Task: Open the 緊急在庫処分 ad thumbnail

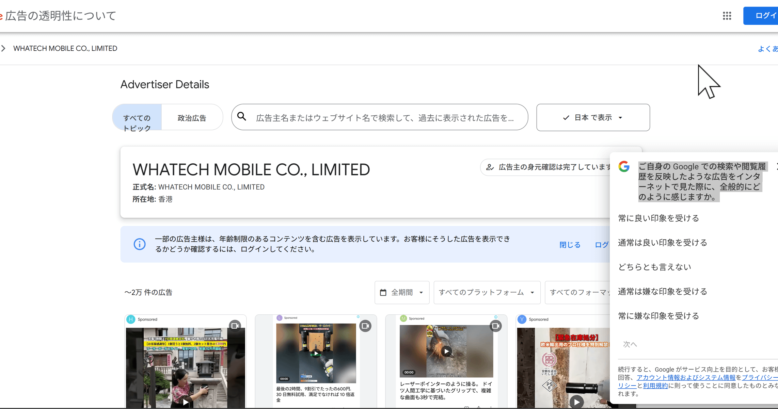Action: (563, 368)
